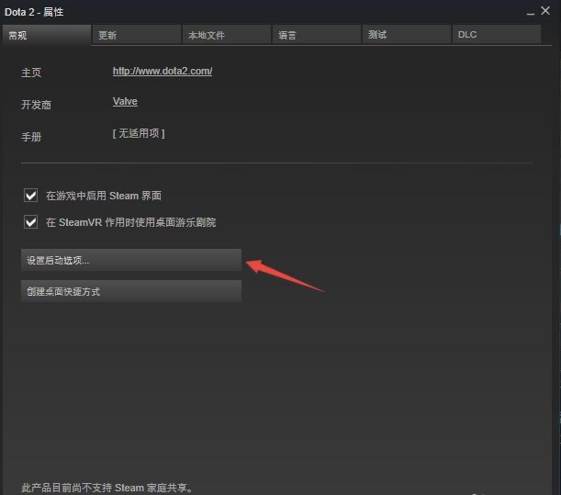Open the 本地文件 tab
Screen dimensions: 561x495
[227, 35]
